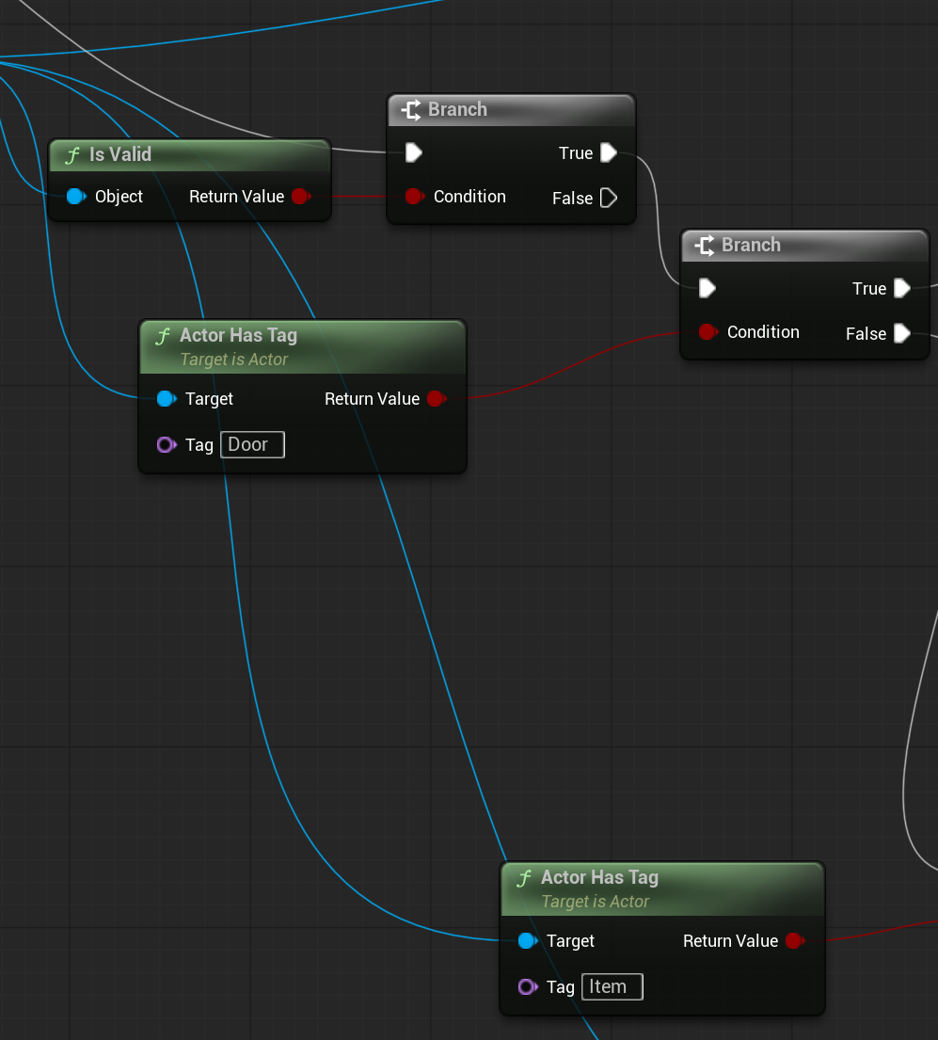938x1040 pixels.
Task: Click 'Target is Actor' subtitle on Door node
Action: tap(234, 360)
